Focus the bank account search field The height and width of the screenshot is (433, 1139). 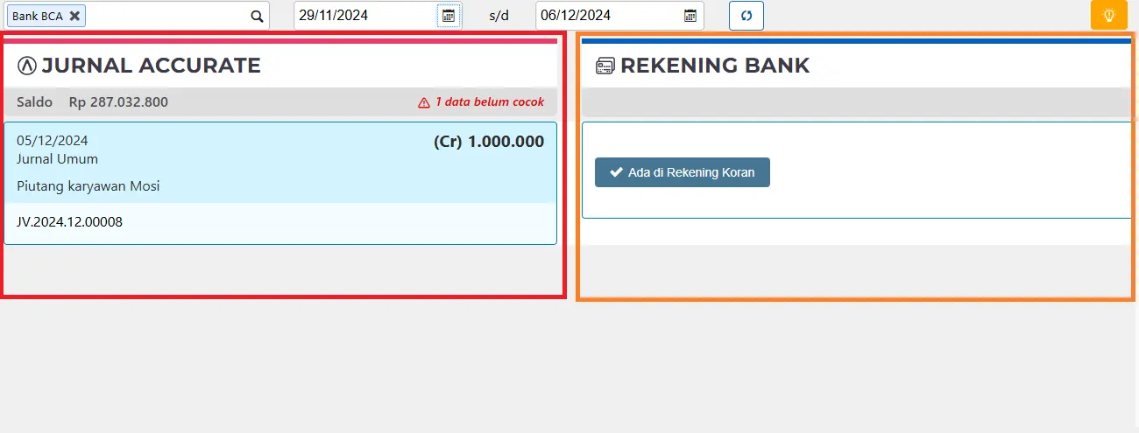[166, 16]
